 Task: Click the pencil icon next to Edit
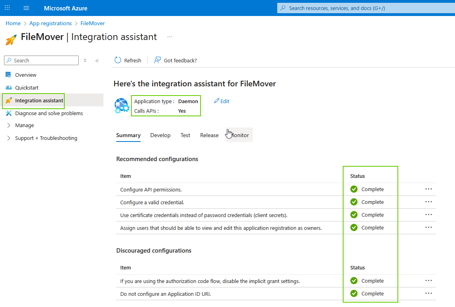[216, 101]
